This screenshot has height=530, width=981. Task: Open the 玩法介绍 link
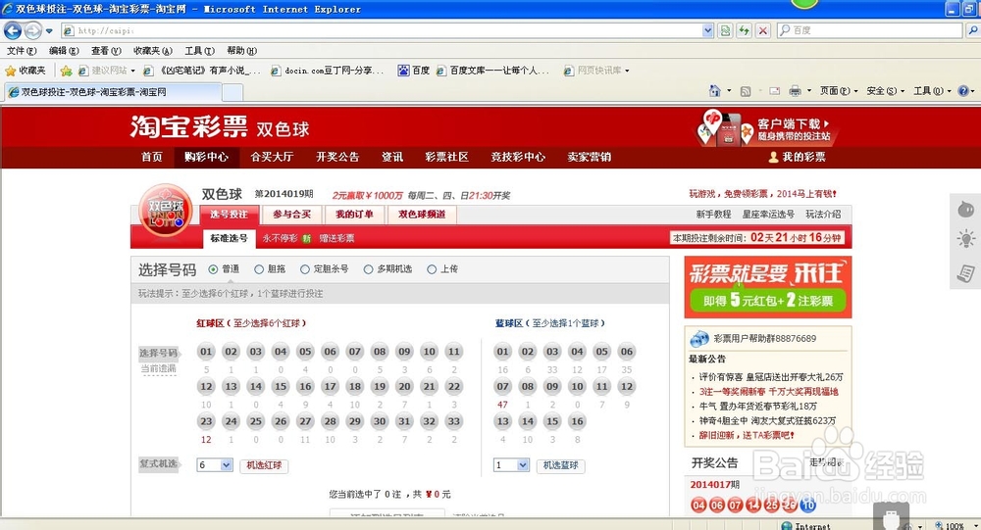[x=823, y=215]
